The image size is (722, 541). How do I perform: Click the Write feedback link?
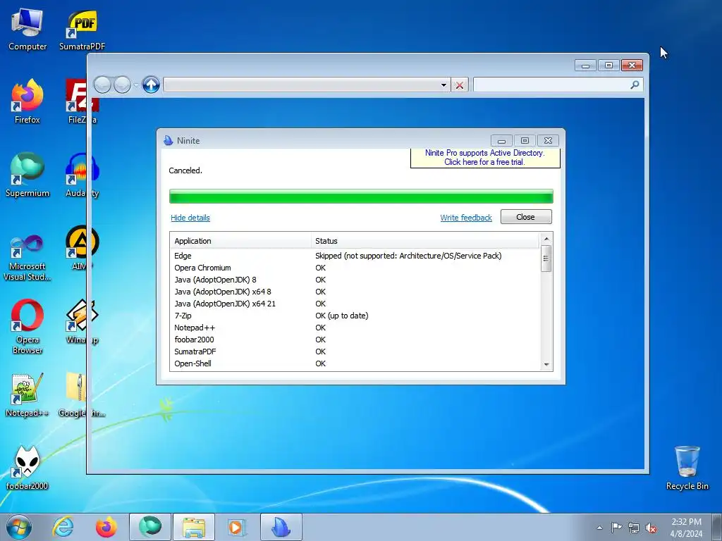[466, 218]
